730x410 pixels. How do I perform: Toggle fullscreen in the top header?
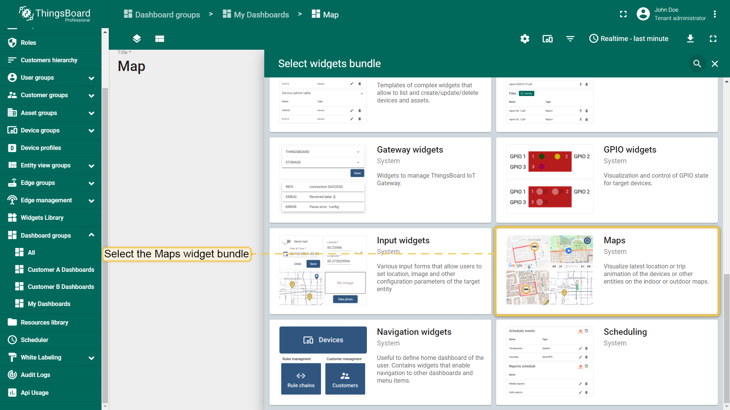tap(623, 14)
